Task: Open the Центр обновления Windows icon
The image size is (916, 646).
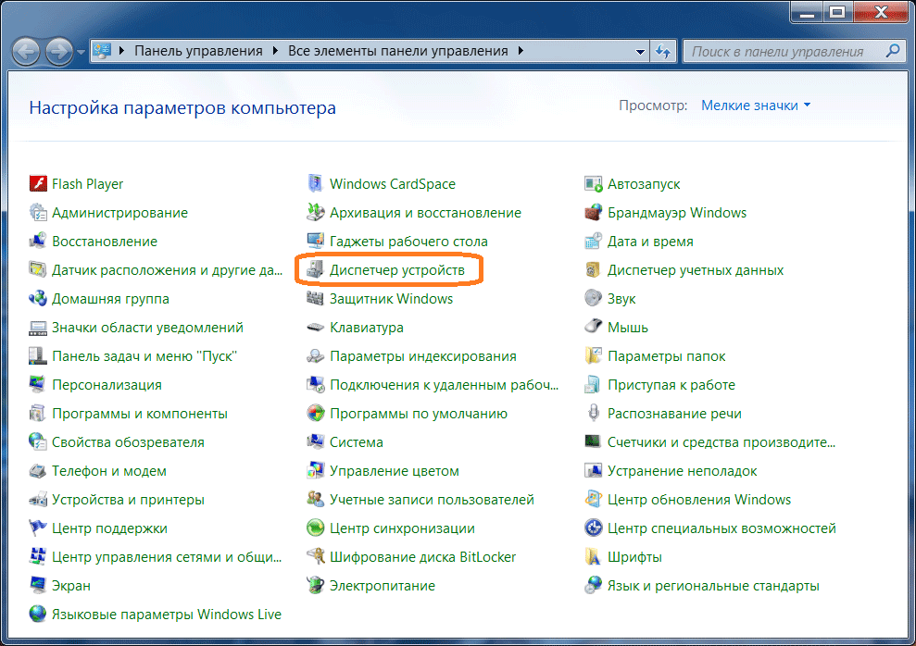Action: (x=594, y=500)
